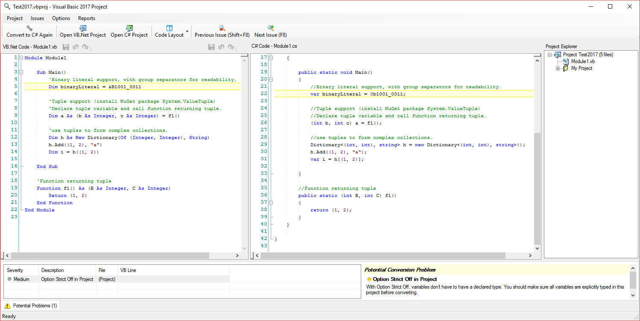This screenshot has height=321, width=640.
Task: Collapse Sub Main fold marker on VB line 3
Action: 21,72
